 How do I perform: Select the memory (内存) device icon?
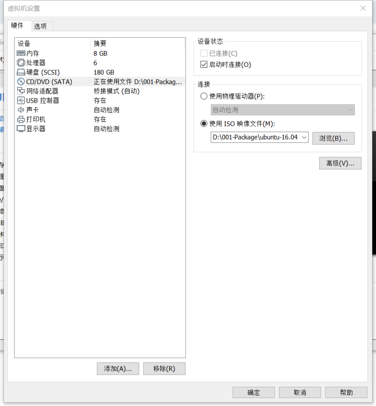(x=21, y=53)
